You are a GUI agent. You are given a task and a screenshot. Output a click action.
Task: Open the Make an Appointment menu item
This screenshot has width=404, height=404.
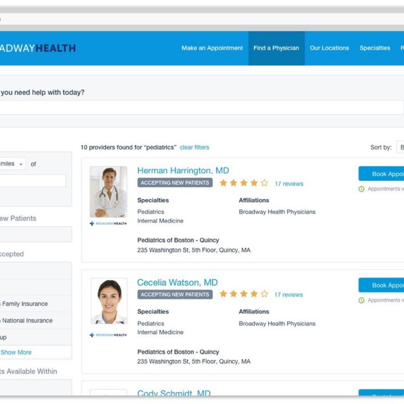pos(212,48)
